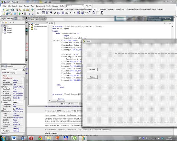The width and height of the screenshot is (177, 141).
Task: Click the Save All toolbar icon
Action: coord(17,10)
